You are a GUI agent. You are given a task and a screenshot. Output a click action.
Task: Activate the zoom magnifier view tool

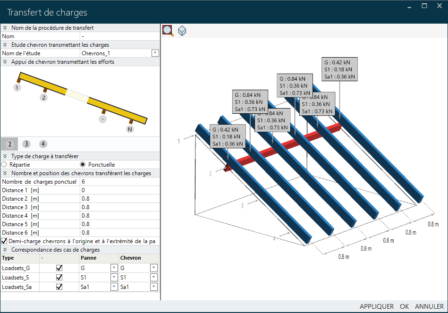click(168, 30)
